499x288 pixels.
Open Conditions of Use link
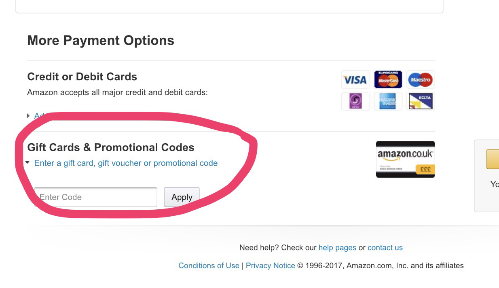coord(209,265)
